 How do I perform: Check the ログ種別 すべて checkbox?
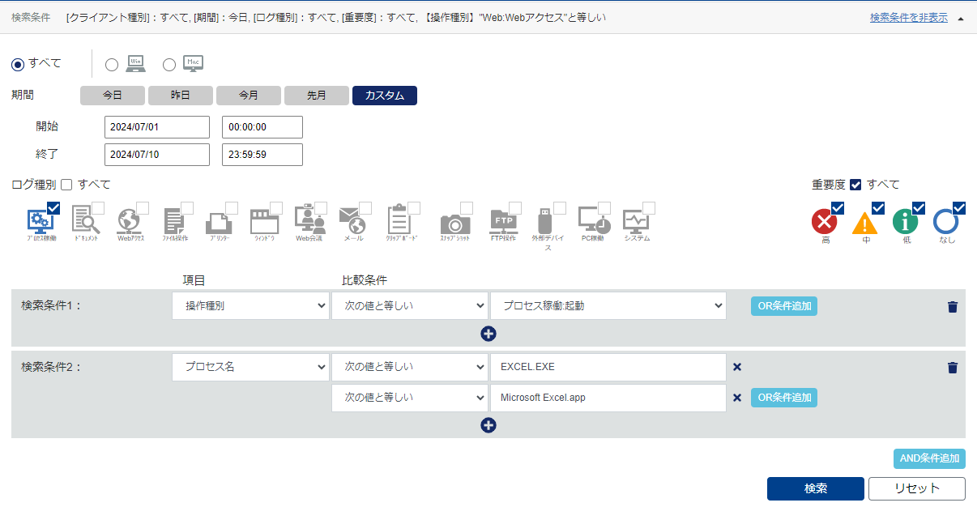[x=66, y=185]
